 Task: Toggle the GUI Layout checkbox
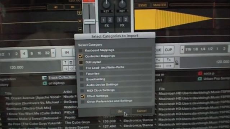coord(80,62)
